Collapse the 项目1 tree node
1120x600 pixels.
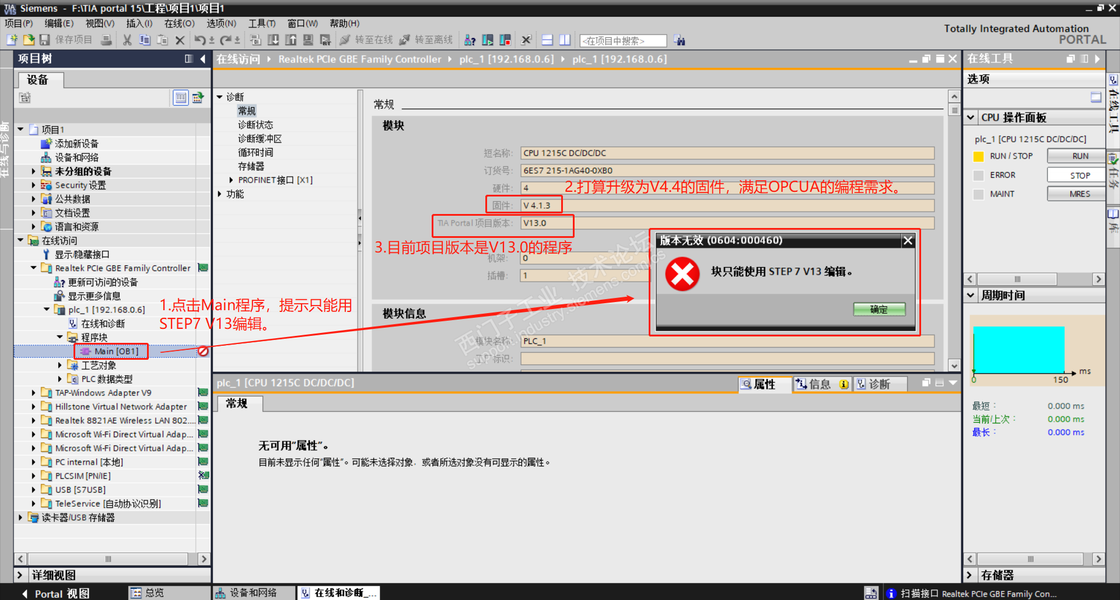21,129
